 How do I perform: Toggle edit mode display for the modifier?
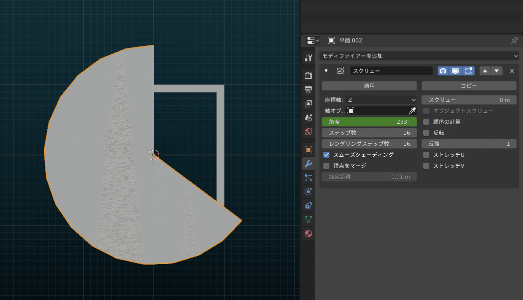[x=469, y=71]
